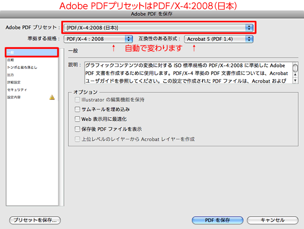Select 圧縮 in the category list
The height and width of the screenshot is (229, 304).
coord(32,60)
